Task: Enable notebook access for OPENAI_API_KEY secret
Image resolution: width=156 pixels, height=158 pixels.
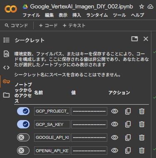Action: coord(23,150)
